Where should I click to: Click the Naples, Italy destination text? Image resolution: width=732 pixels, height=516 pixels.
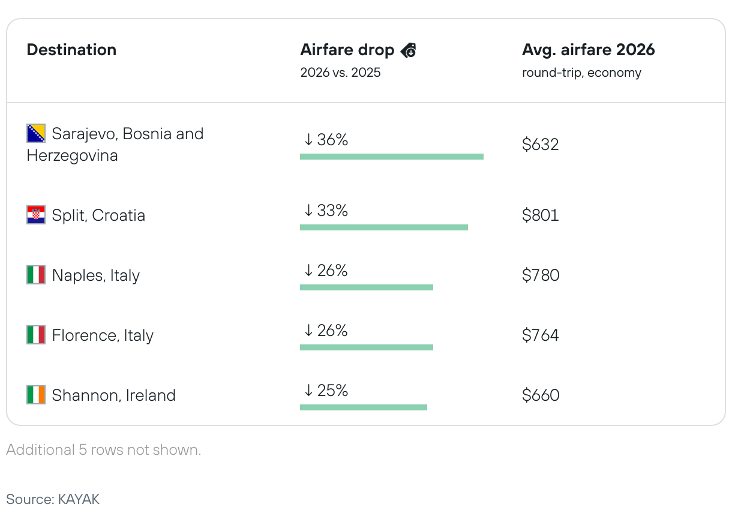[96, 275]
